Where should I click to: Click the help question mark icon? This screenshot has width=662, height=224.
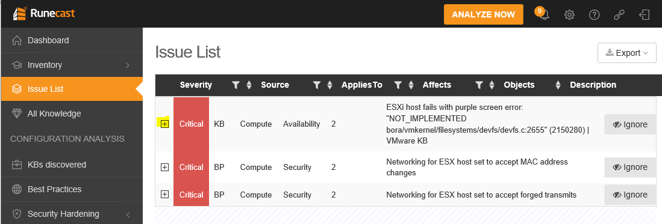595,15
